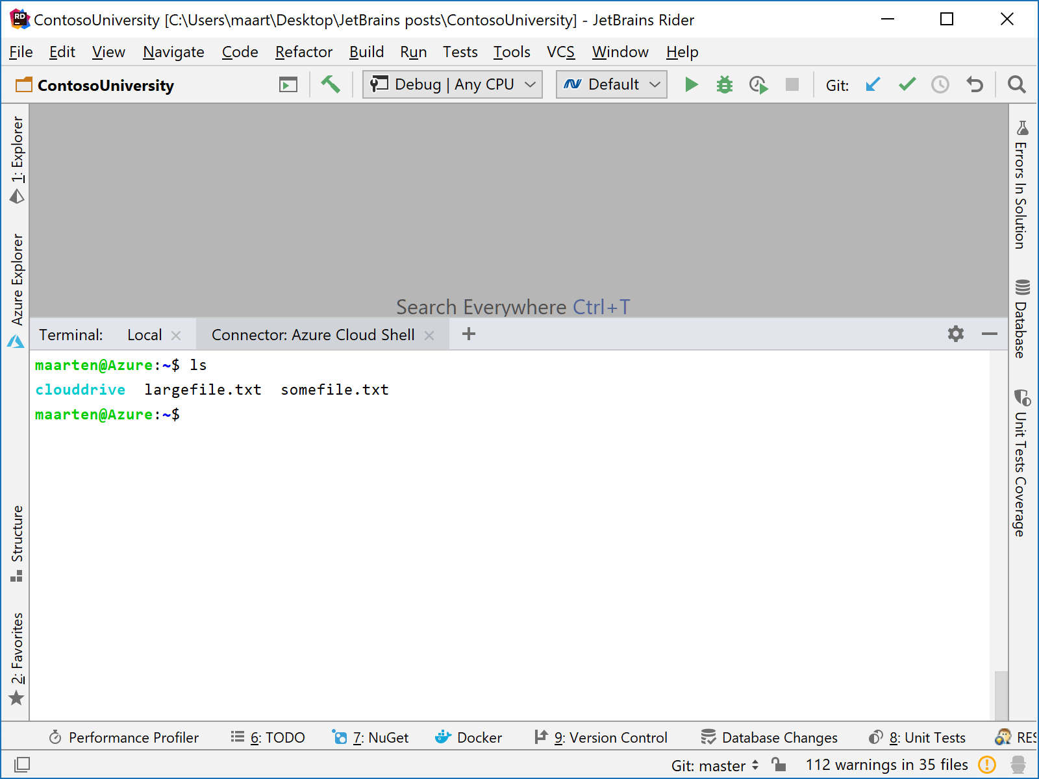The width and height of the screenshot is (1039, 779).
Task: Open terminal settings gear icon
Action: pyautogui.click(x=956, y=334)
